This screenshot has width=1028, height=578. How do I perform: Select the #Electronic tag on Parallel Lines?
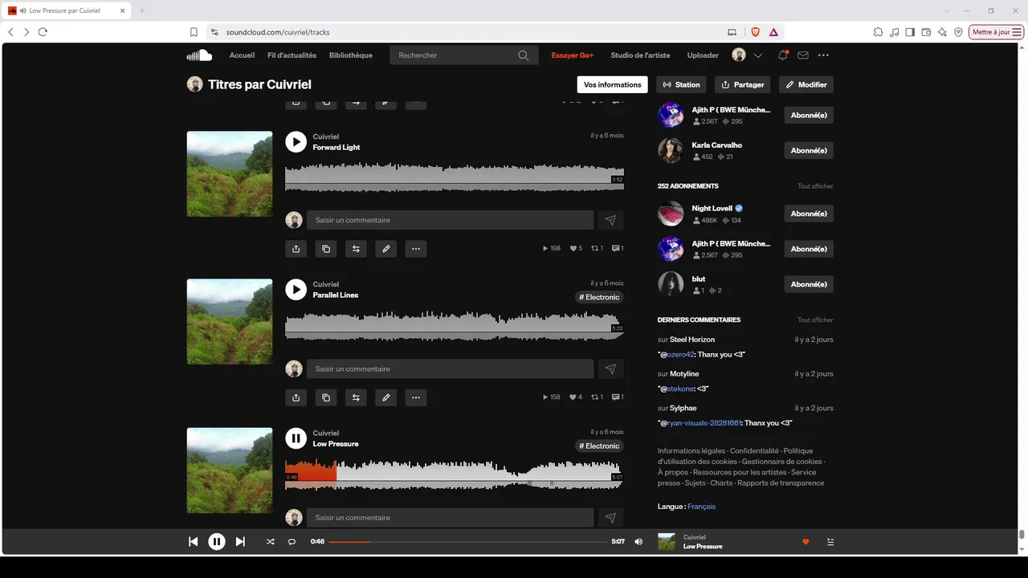[599, 297]
